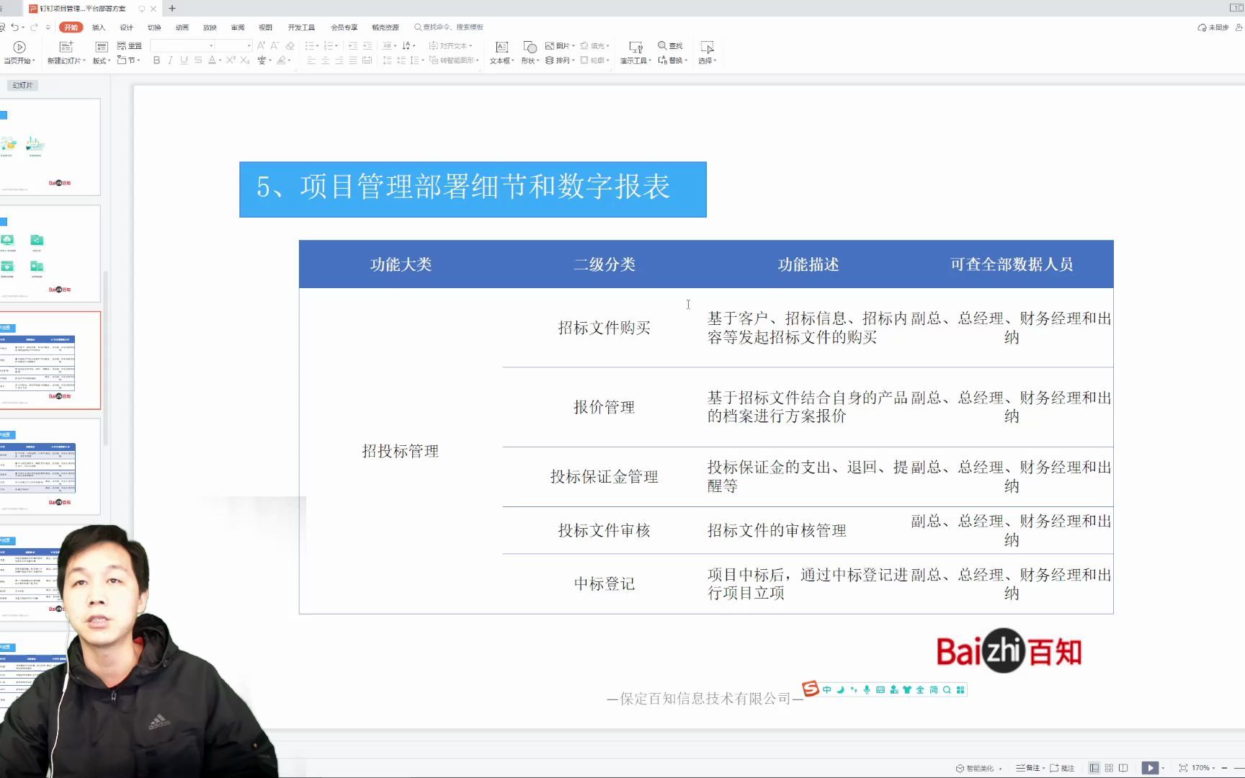1245x778 pixels.
Task: Toggle italic formatting with the I icon
Action: [169, 61]
